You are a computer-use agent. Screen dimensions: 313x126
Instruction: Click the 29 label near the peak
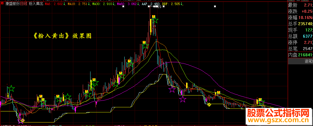point(159,7)
